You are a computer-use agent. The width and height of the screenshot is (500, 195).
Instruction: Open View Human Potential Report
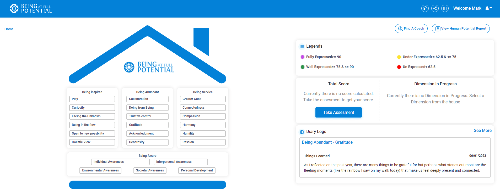[x=461, y=29]
